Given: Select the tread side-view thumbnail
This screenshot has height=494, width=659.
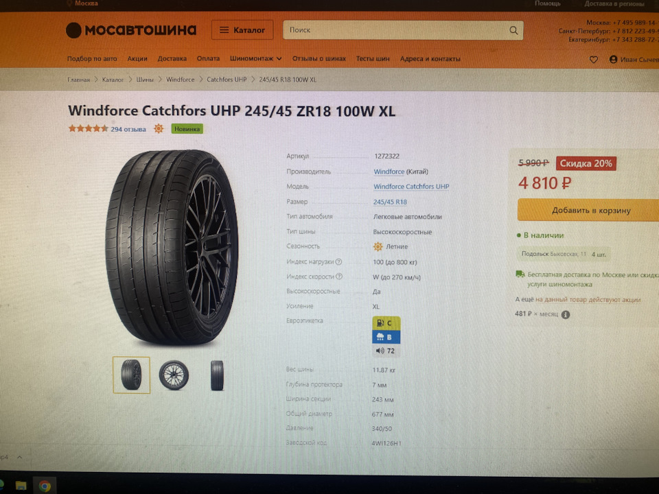Looking at the screenshot, I should coord(217,375).
